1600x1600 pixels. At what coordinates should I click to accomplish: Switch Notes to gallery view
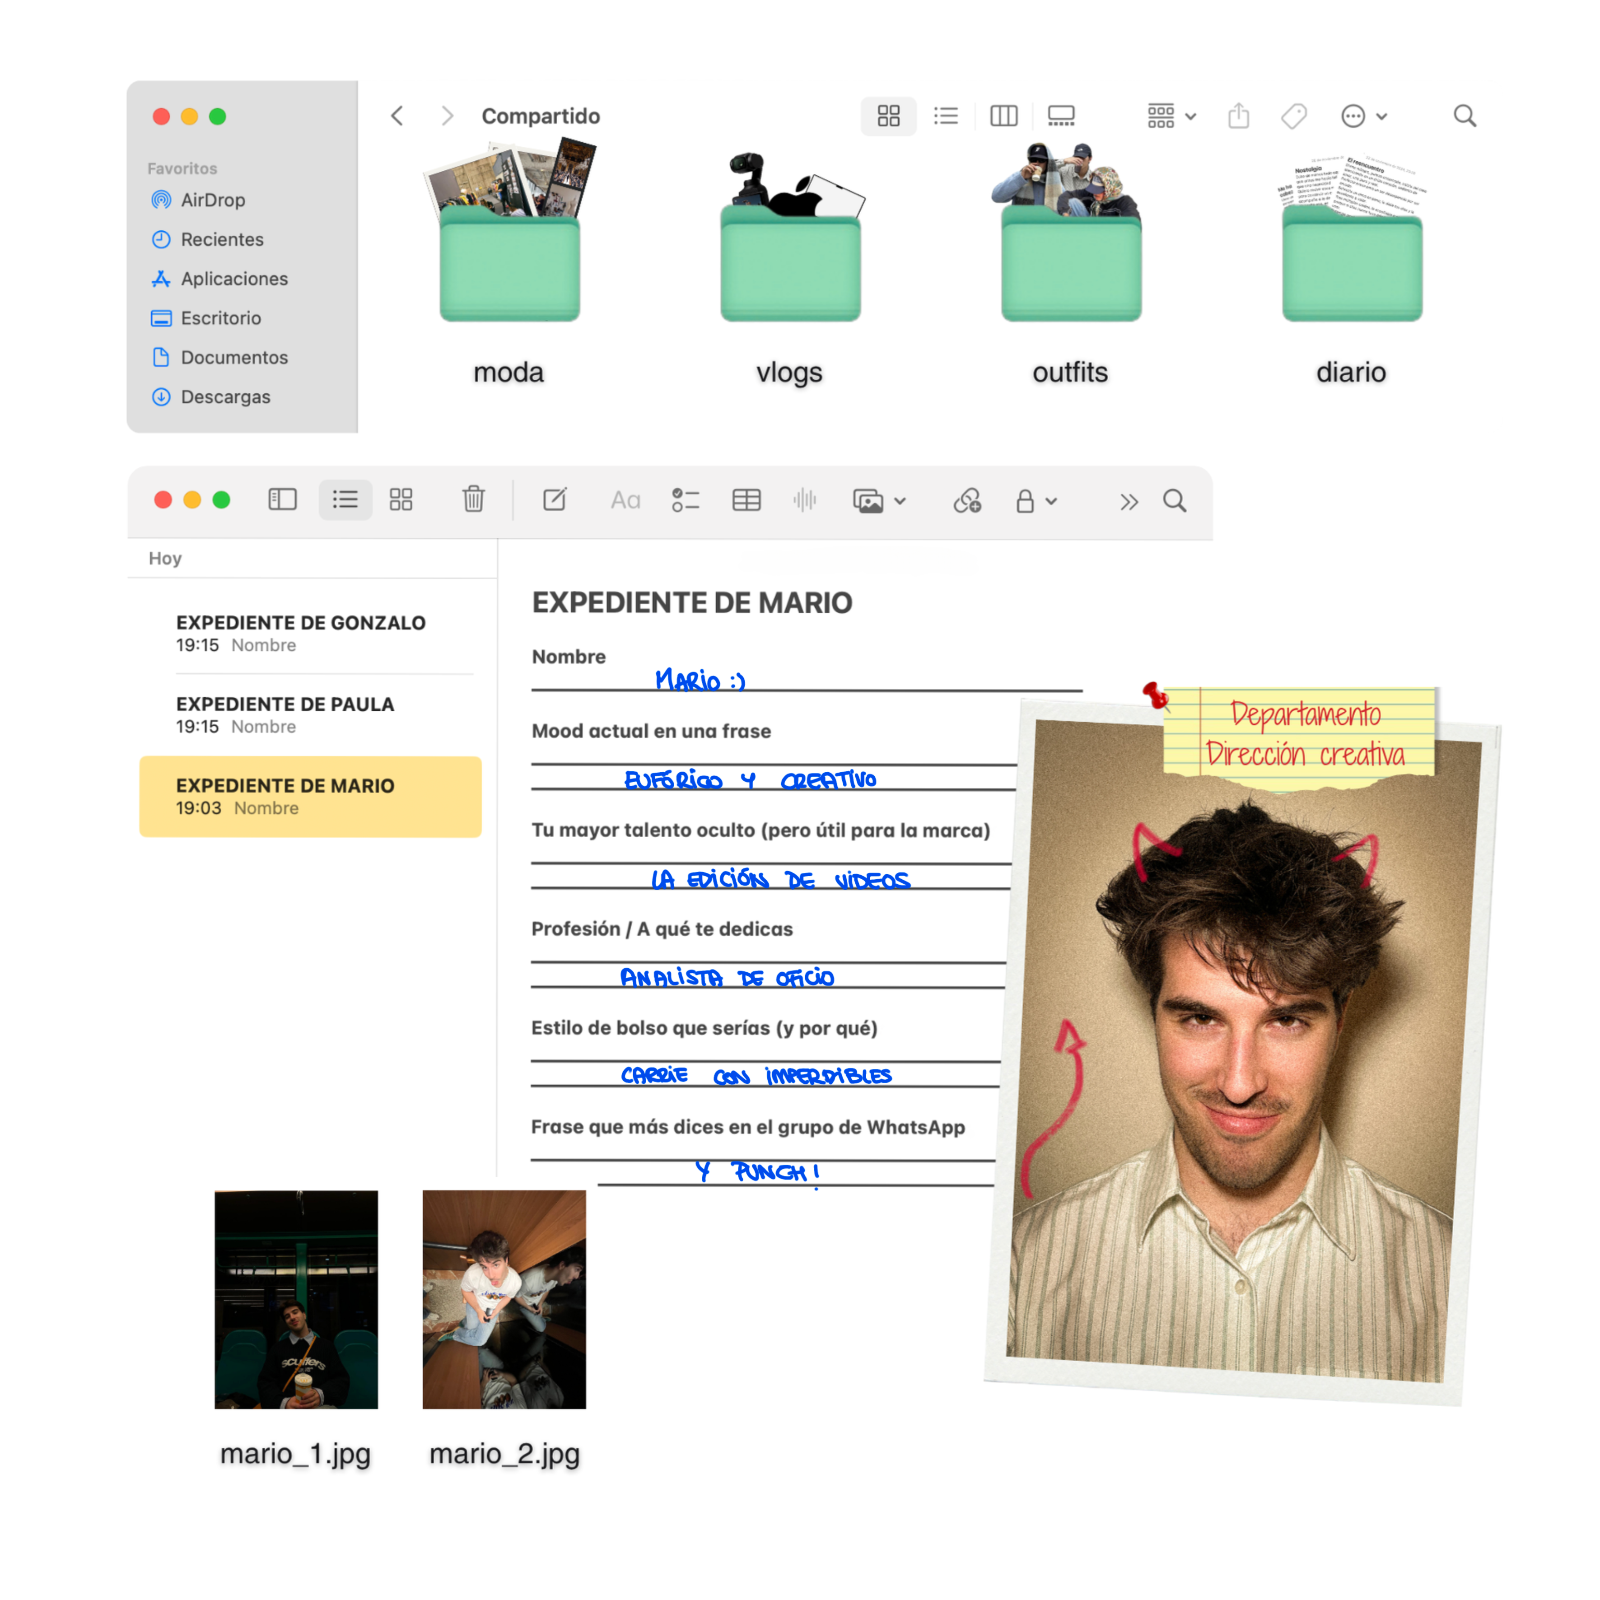[401, 499]
